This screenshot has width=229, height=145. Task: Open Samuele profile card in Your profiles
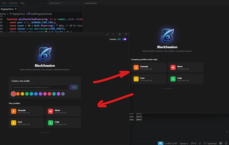click(26, 111)
